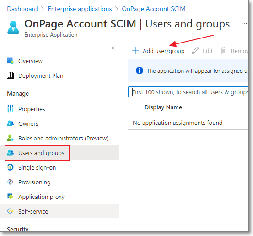This screenshot has height=236, width=253.
Task: Open the Deployment Plan menu item
Action: (x=41, y=75)
